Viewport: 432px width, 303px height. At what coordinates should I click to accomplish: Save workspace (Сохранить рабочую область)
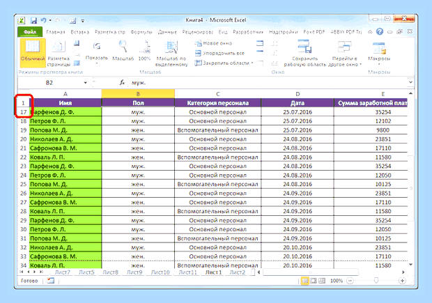tap(305, 53)
